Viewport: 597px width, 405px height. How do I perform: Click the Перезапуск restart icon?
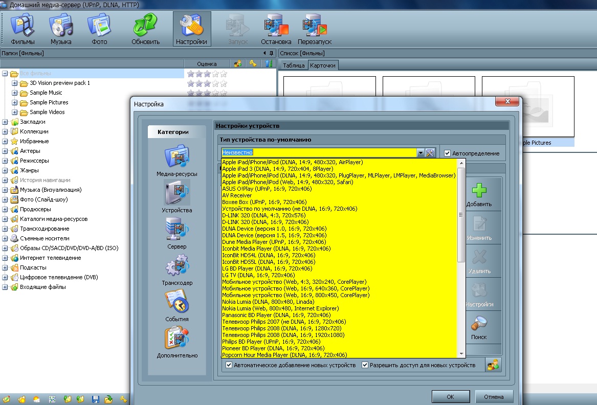pos(315,29)
